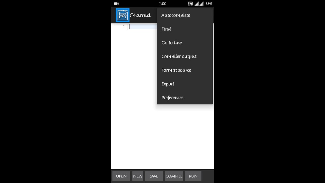
Task: Tap the line number 1 gutter
Action: point(124,27)
